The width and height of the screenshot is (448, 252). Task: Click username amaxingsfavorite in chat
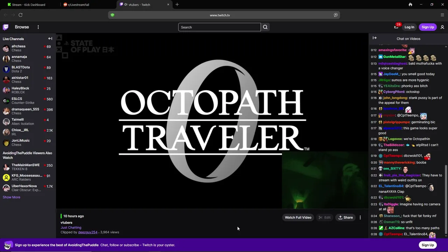[x=392, y=50]
